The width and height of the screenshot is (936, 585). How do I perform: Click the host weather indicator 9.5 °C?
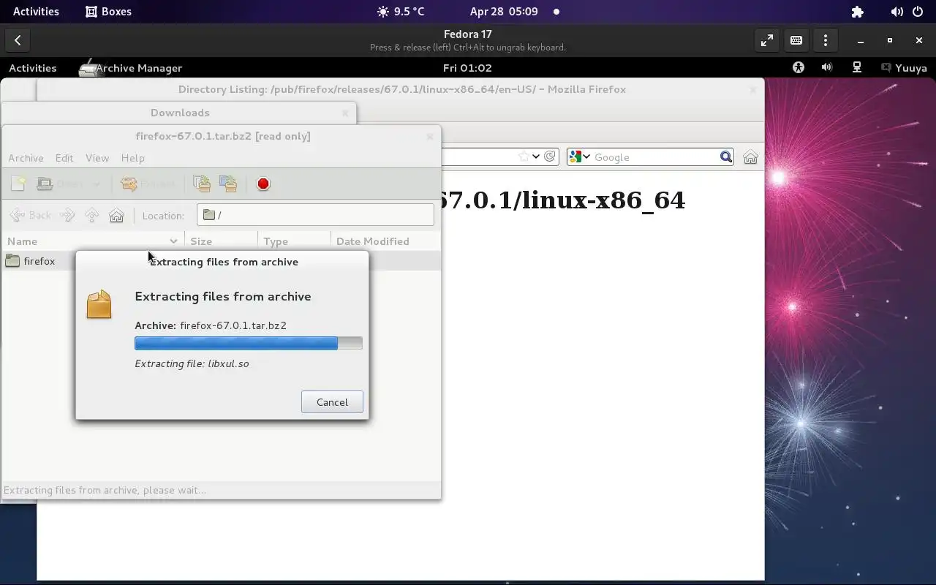(x=401, y=12)
